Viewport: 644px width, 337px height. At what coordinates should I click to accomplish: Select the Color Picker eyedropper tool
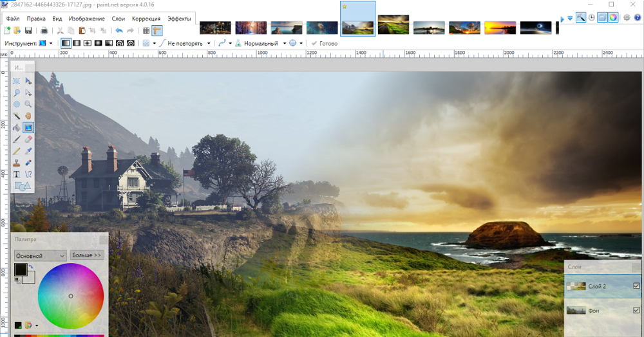(x=28, y=151)
